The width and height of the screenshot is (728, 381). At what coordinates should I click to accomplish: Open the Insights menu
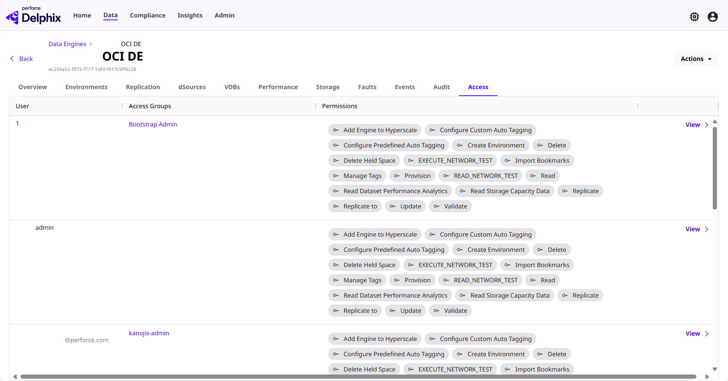[x=190, y=15]
